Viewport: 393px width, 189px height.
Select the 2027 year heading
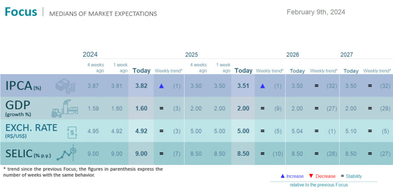click(x=347, y=54)
